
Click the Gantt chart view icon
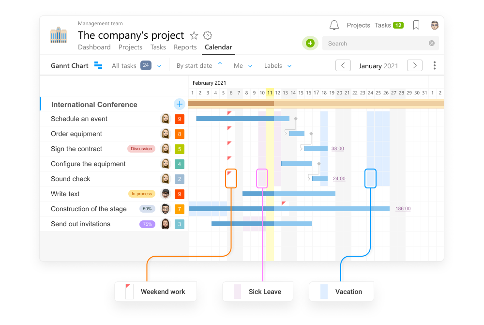point(98,65)
